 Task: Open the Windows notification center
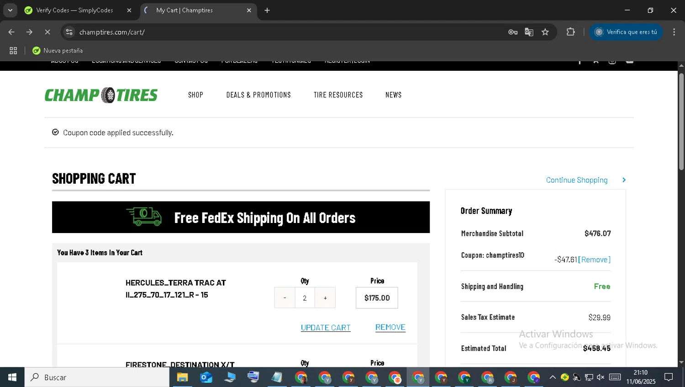click(x=669, y=377)
